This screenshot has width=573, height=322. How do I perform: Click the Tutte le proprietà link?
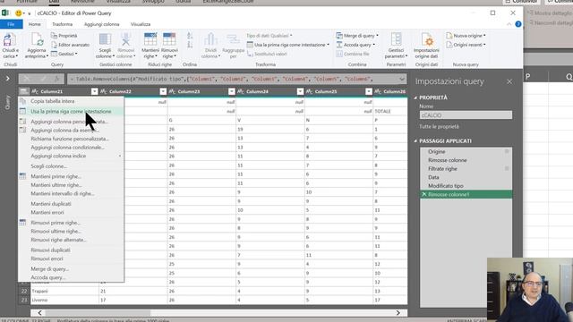(439, 127)
